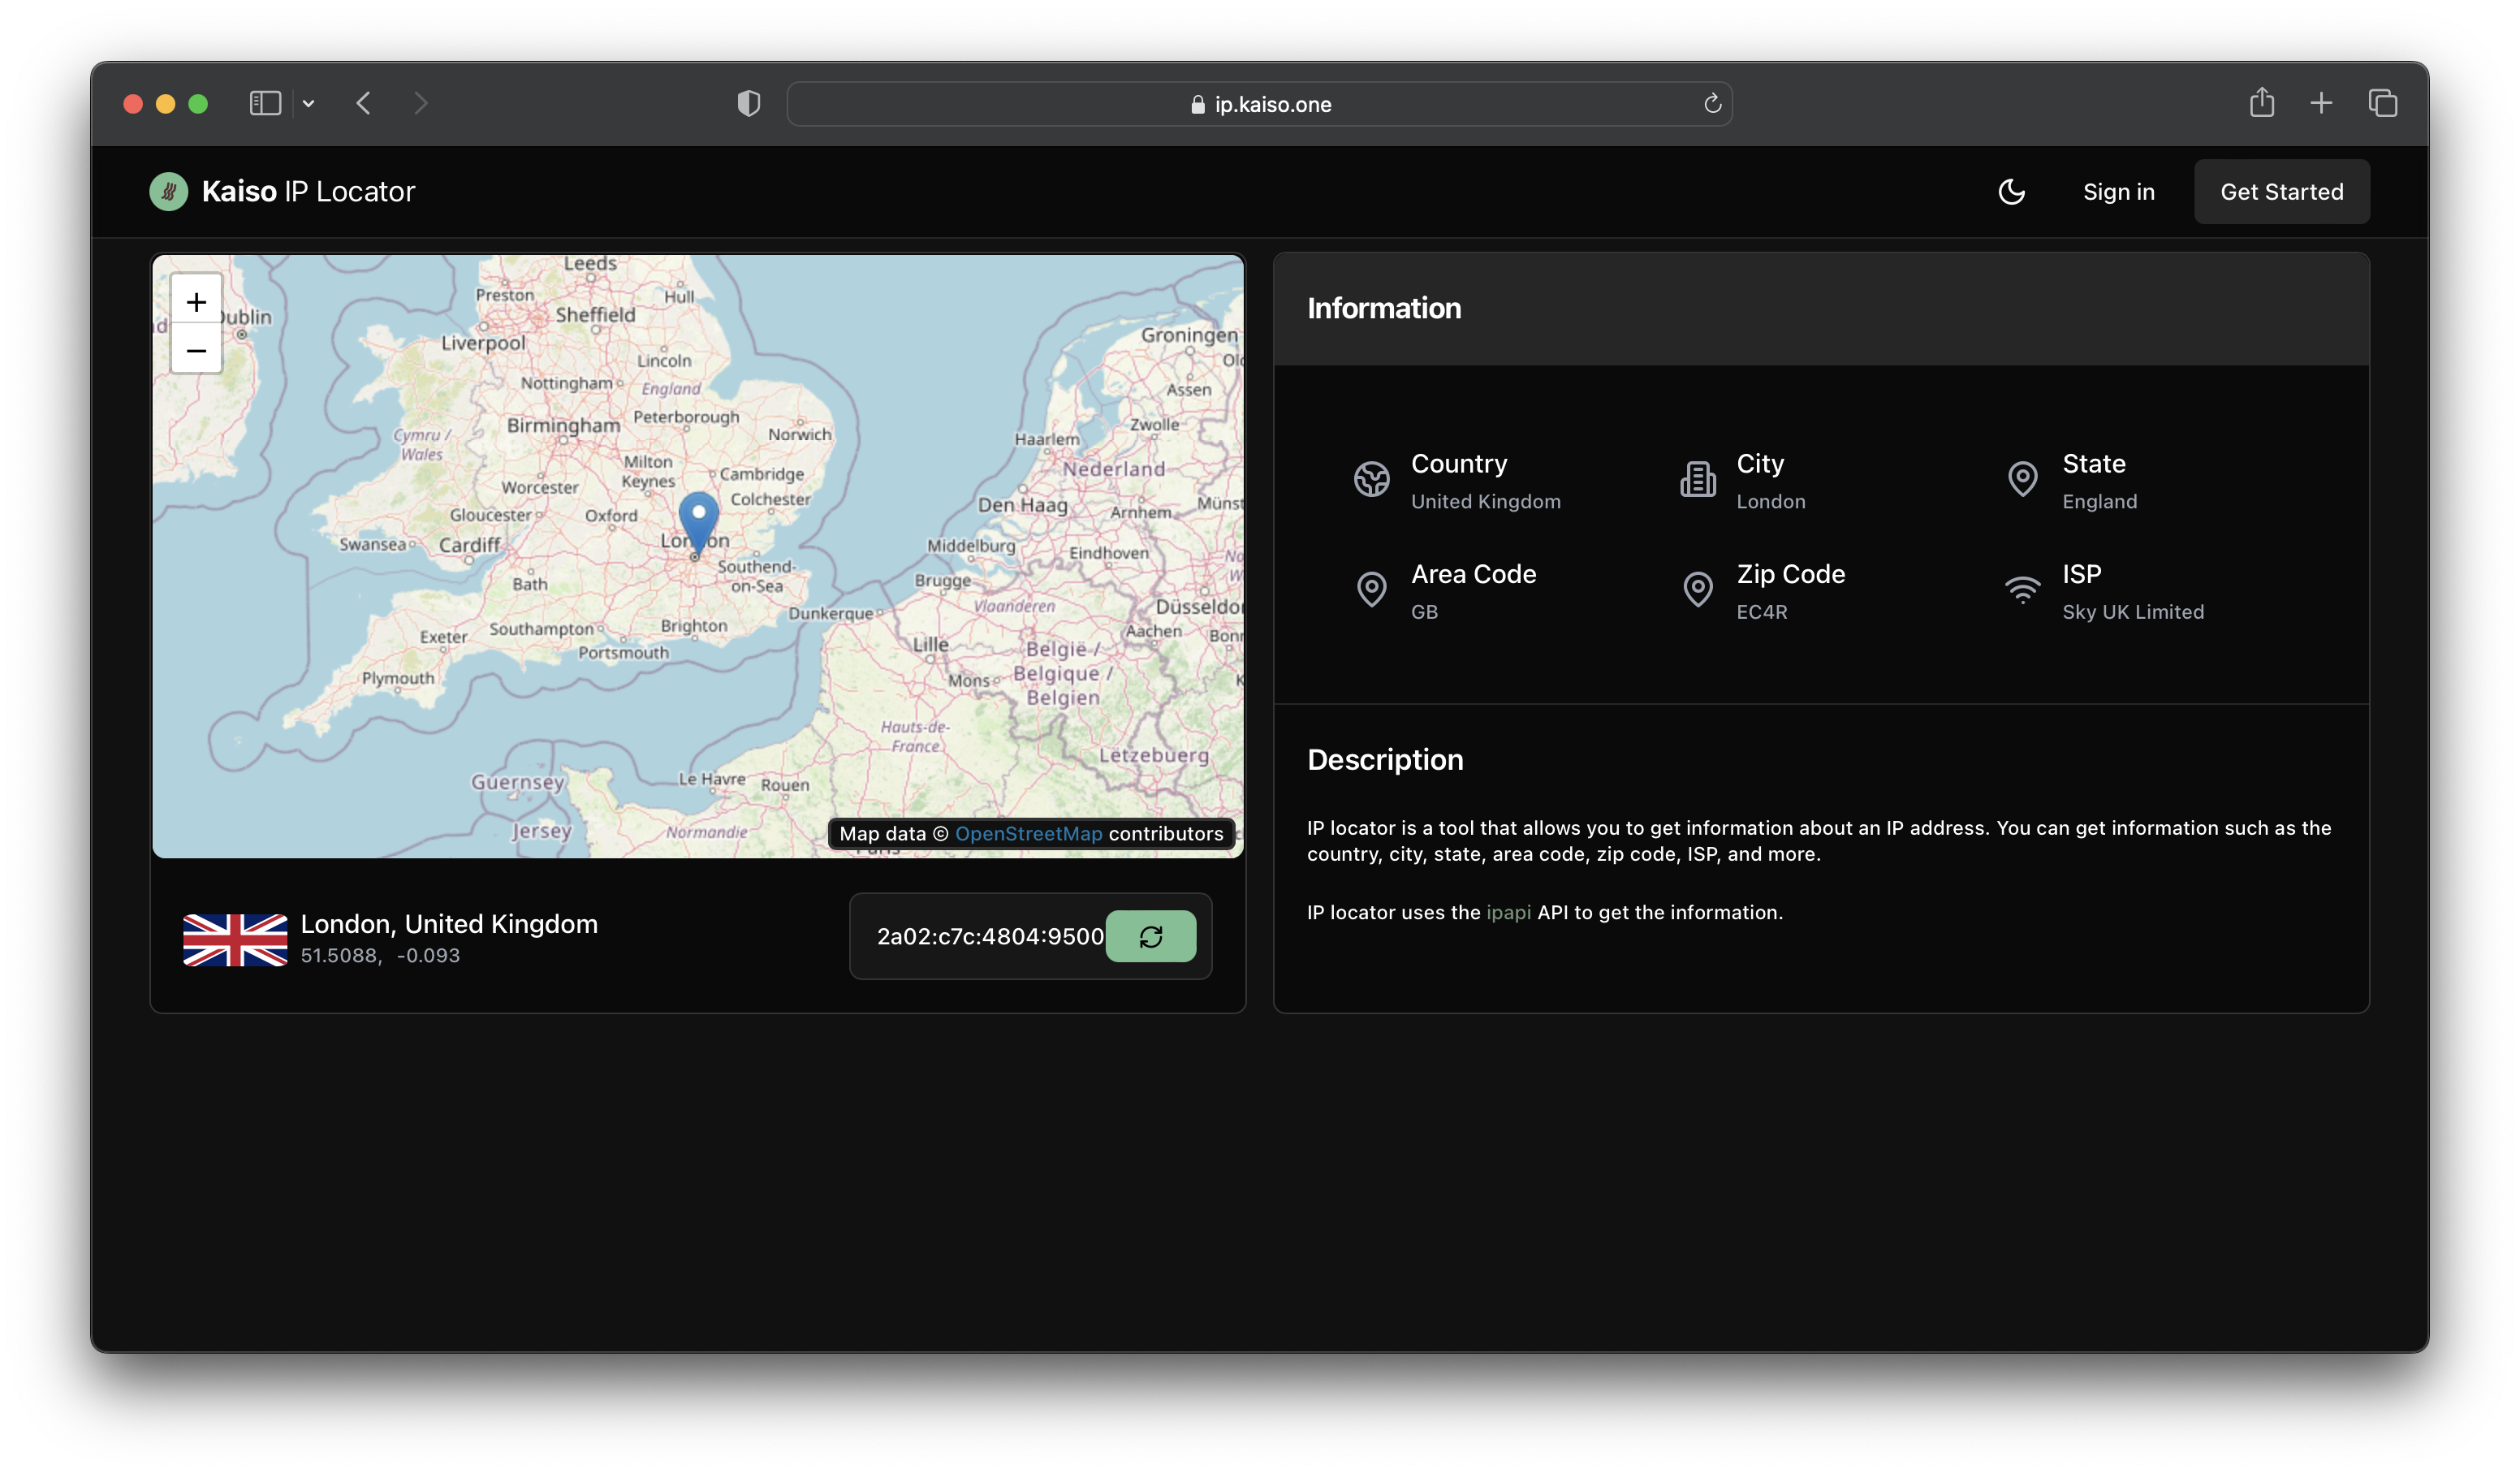The height and width of the screenshot is (1473, 2520).
Task: Click the Sign in link
Action: pos(2118,192)
